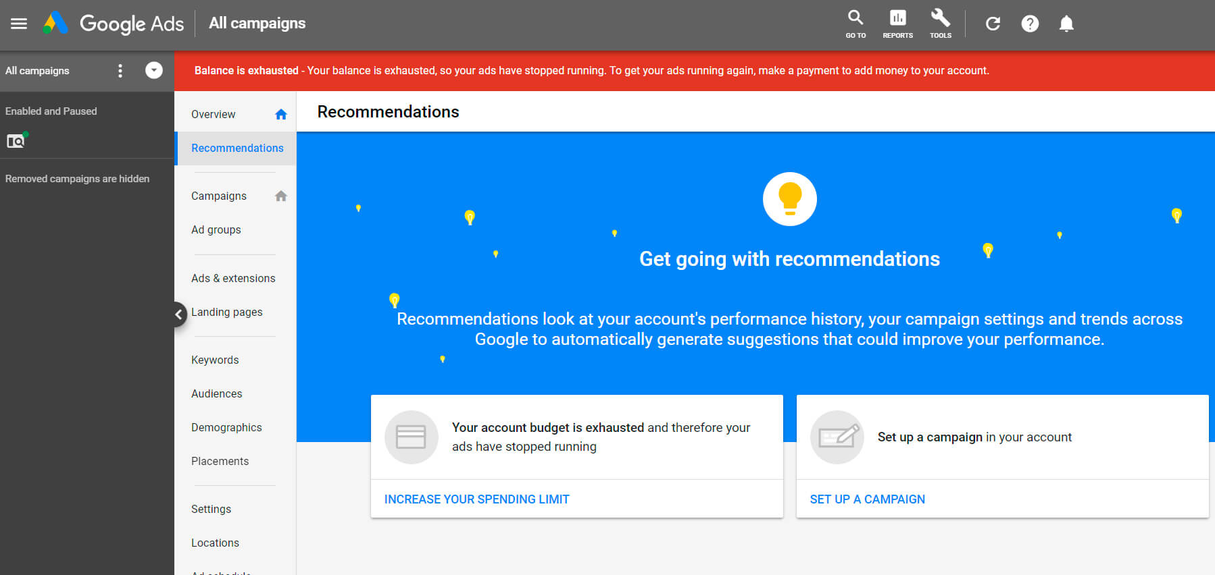Select Enabled and Paused filter
This screenshot has height=575, width=1215.
(51, 111)
